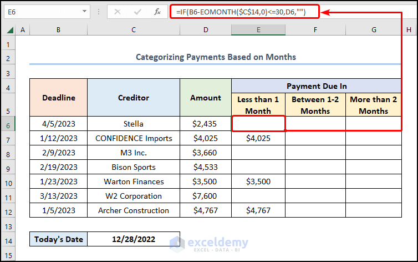
Task: Select deadline cell 1/12/2023
Action: 58,138
